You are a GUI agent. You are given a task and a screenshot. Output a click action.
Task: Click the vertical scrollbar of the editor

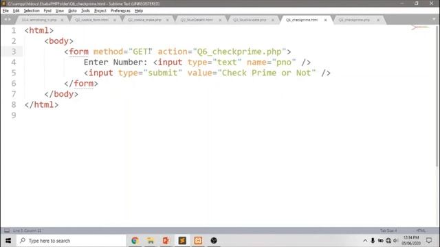(437, 95)
